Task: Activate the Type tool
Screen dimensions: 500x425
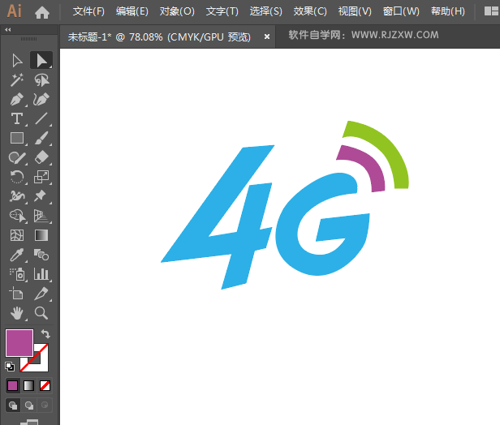Action: (17, 118)
